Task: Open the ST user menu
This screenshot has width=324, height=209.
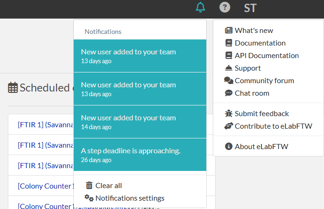Action: point(250,8)
